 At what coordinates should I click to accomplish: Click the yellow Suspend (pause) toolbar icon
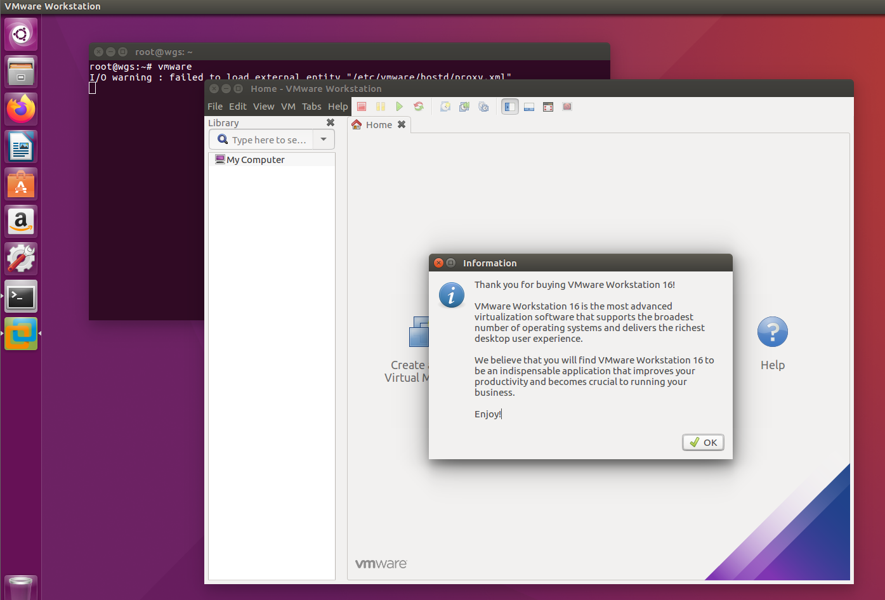pyautogui.click(x=381, y=107)
